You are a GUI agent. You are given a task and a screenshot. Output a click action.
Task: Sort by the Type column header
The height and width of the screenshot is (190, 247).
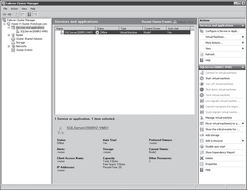tap(131, 28)
